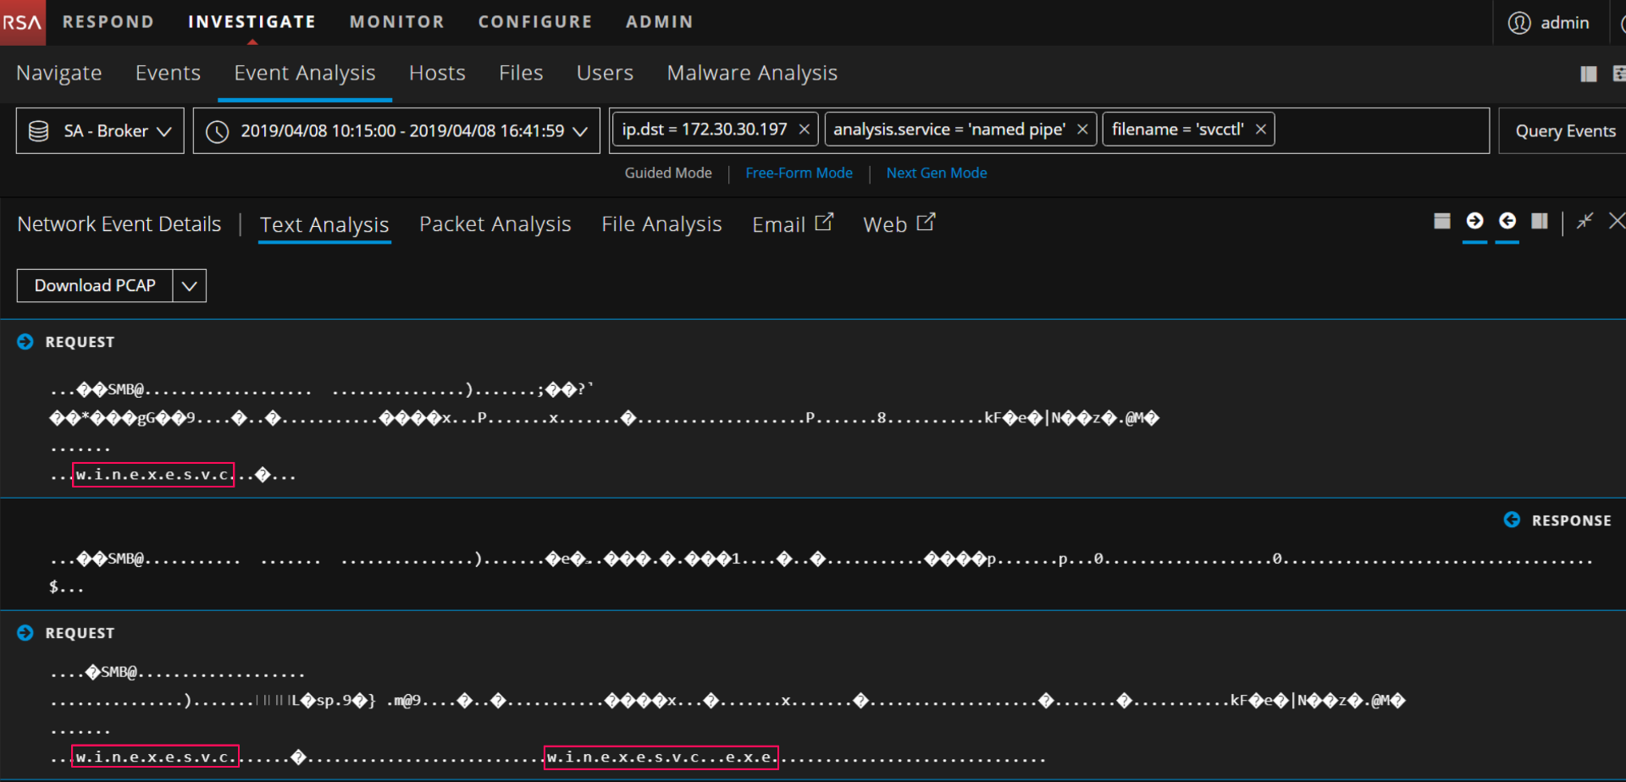1626x782 pixels.
Task: Toggle the response direction arrow filter
Action: (x=1507, y=222)
